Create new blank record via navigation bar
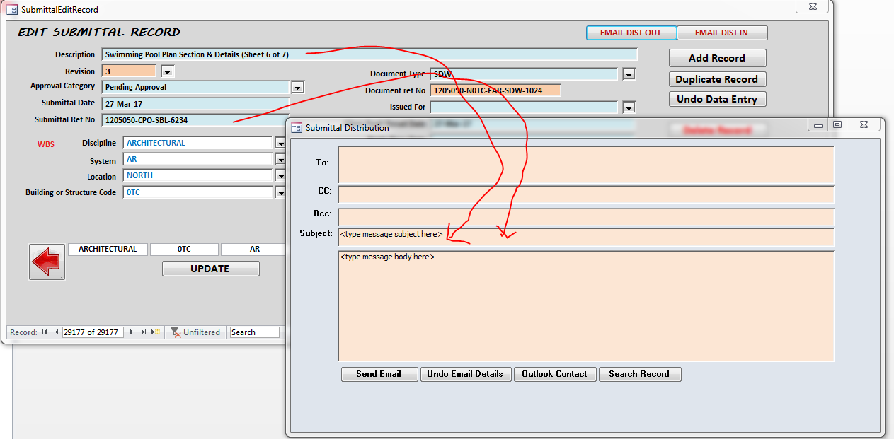 pos(156,332)
